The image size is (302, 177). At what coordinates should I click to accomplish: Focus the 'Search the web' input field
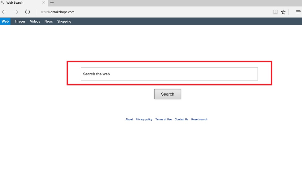click(169, 74)
